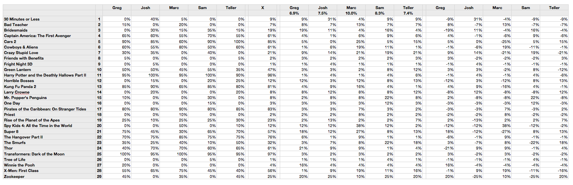Select the 10.0% cell under Marc header
Screen dimensions: 573x185
pos(351,13)
